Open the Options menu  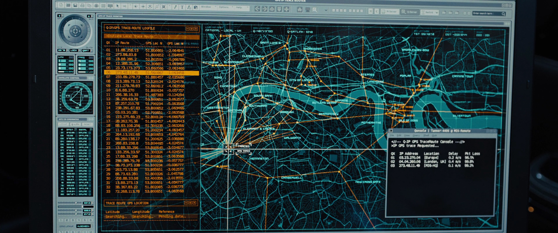(226, 7)
